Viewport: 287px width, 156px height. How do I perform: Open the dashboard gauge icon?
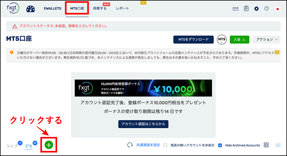point(31,9)
